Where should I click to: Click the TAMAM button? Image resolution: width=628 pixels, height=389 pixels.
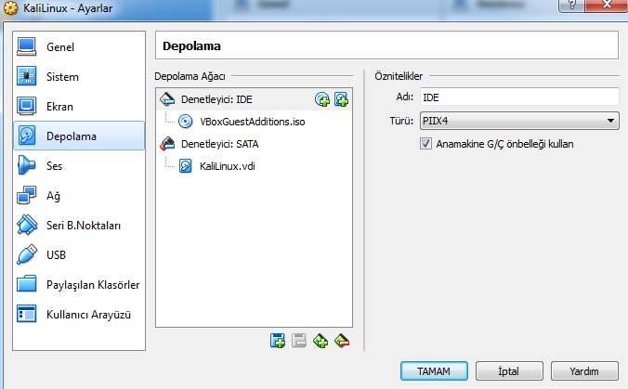click(x=434, y=371)
